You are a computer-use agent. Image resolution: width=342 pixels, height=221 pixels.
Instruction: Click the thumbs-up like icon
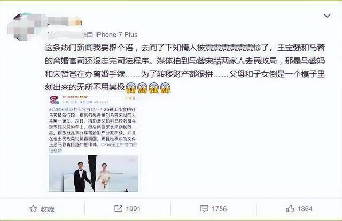tap(290, 209)
